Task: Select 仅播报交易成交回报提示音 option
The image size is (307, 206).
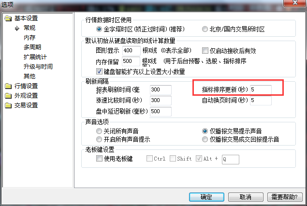Action: [x=205, y=139]
